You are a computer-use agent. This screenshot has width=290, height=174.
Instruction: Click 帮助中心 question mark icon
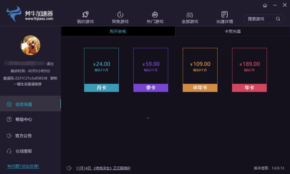click(9, 119)
